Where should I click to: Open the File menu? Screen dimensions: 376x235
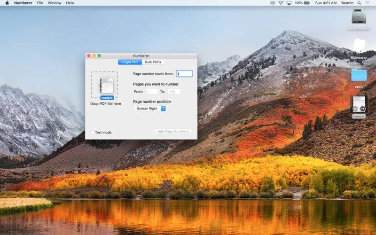coord(40,3)
